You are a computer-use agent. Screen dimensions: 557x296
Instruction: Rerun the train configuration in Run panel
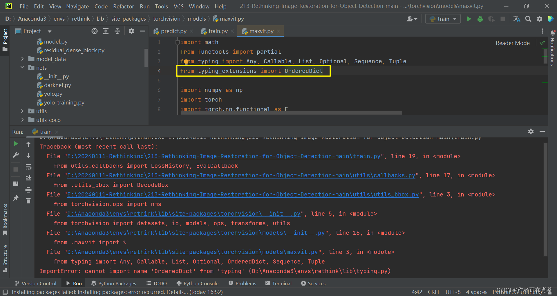pos(16,144)
